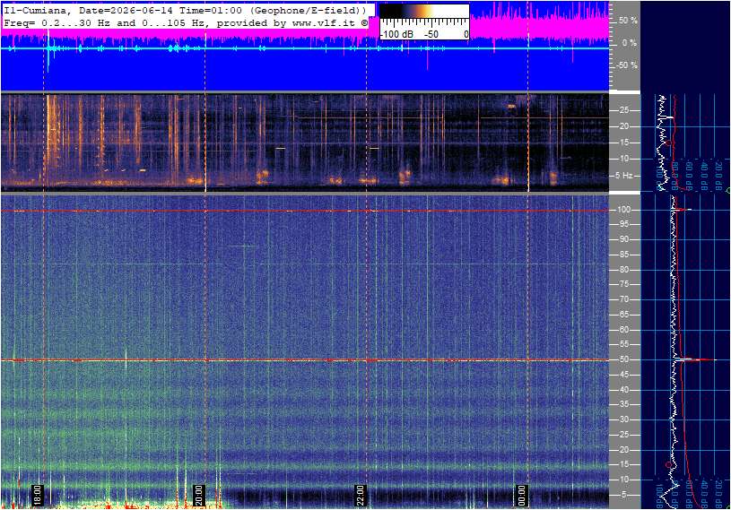Click the 20:00 time marker label

(x=198, y=495)
